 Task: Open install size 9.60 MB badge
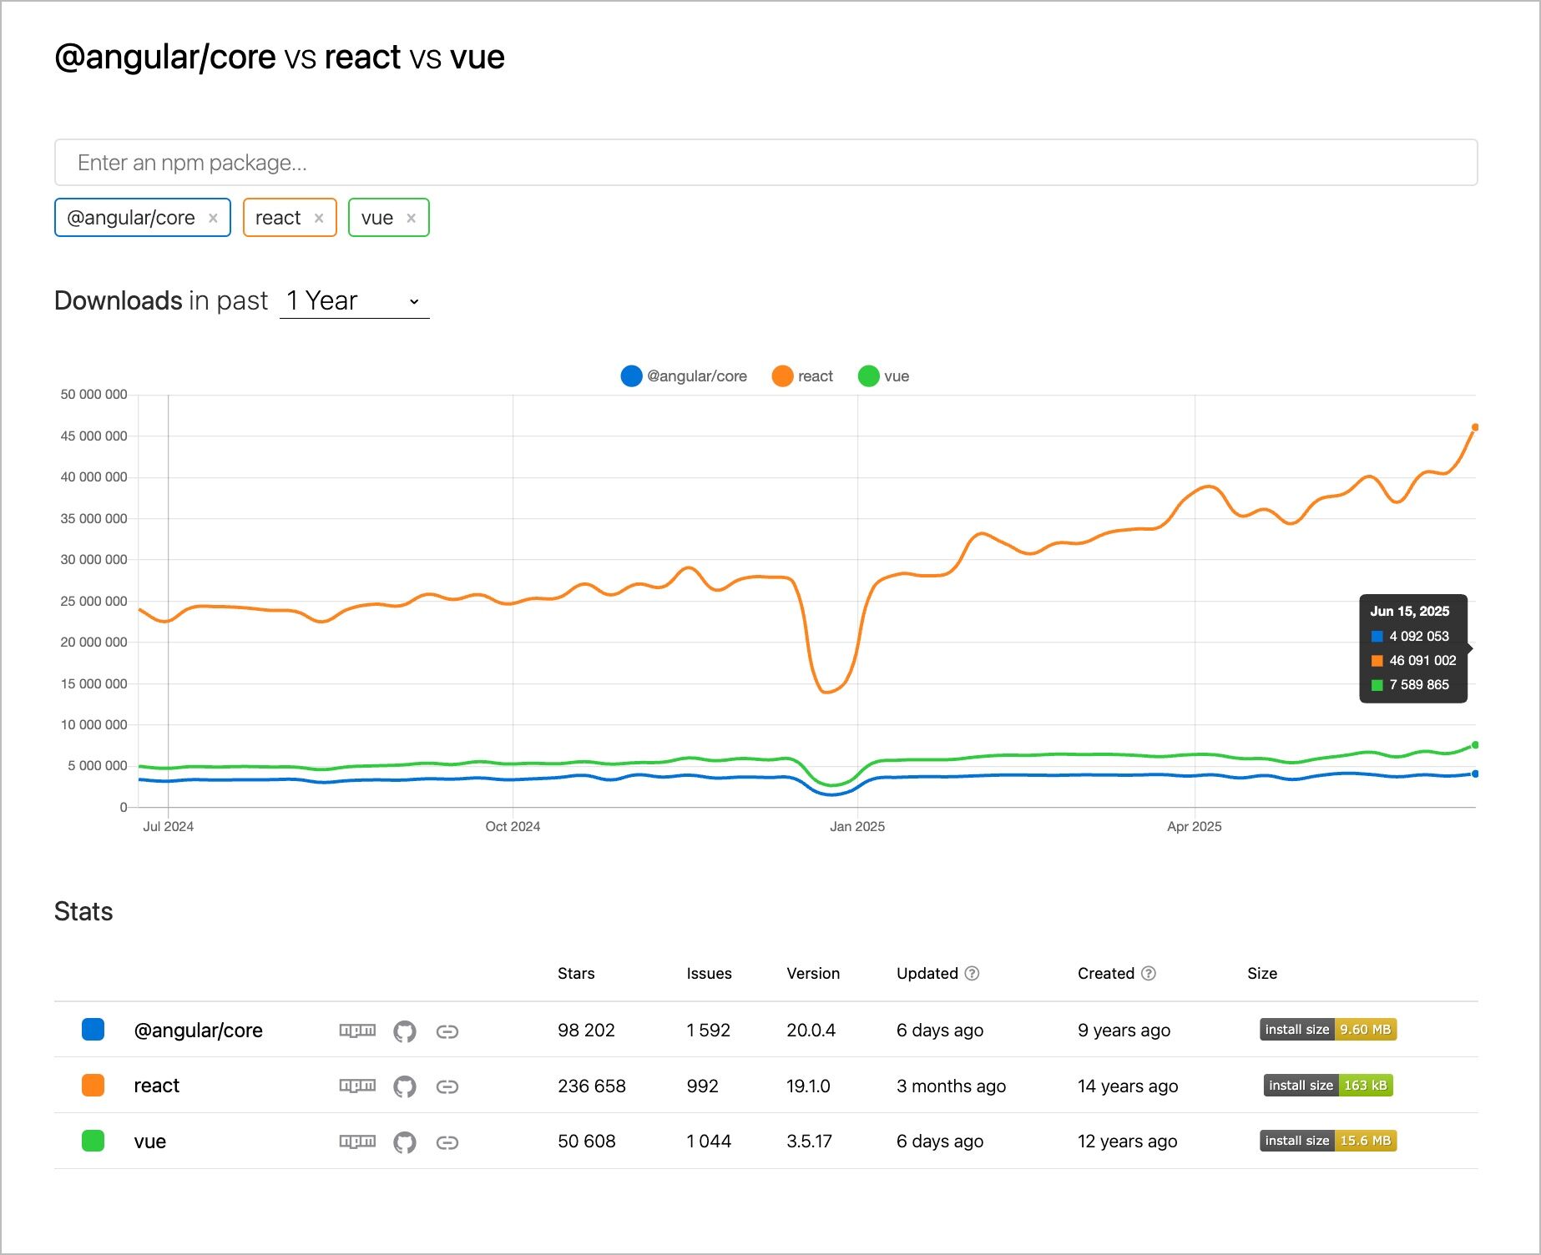1328,1030
